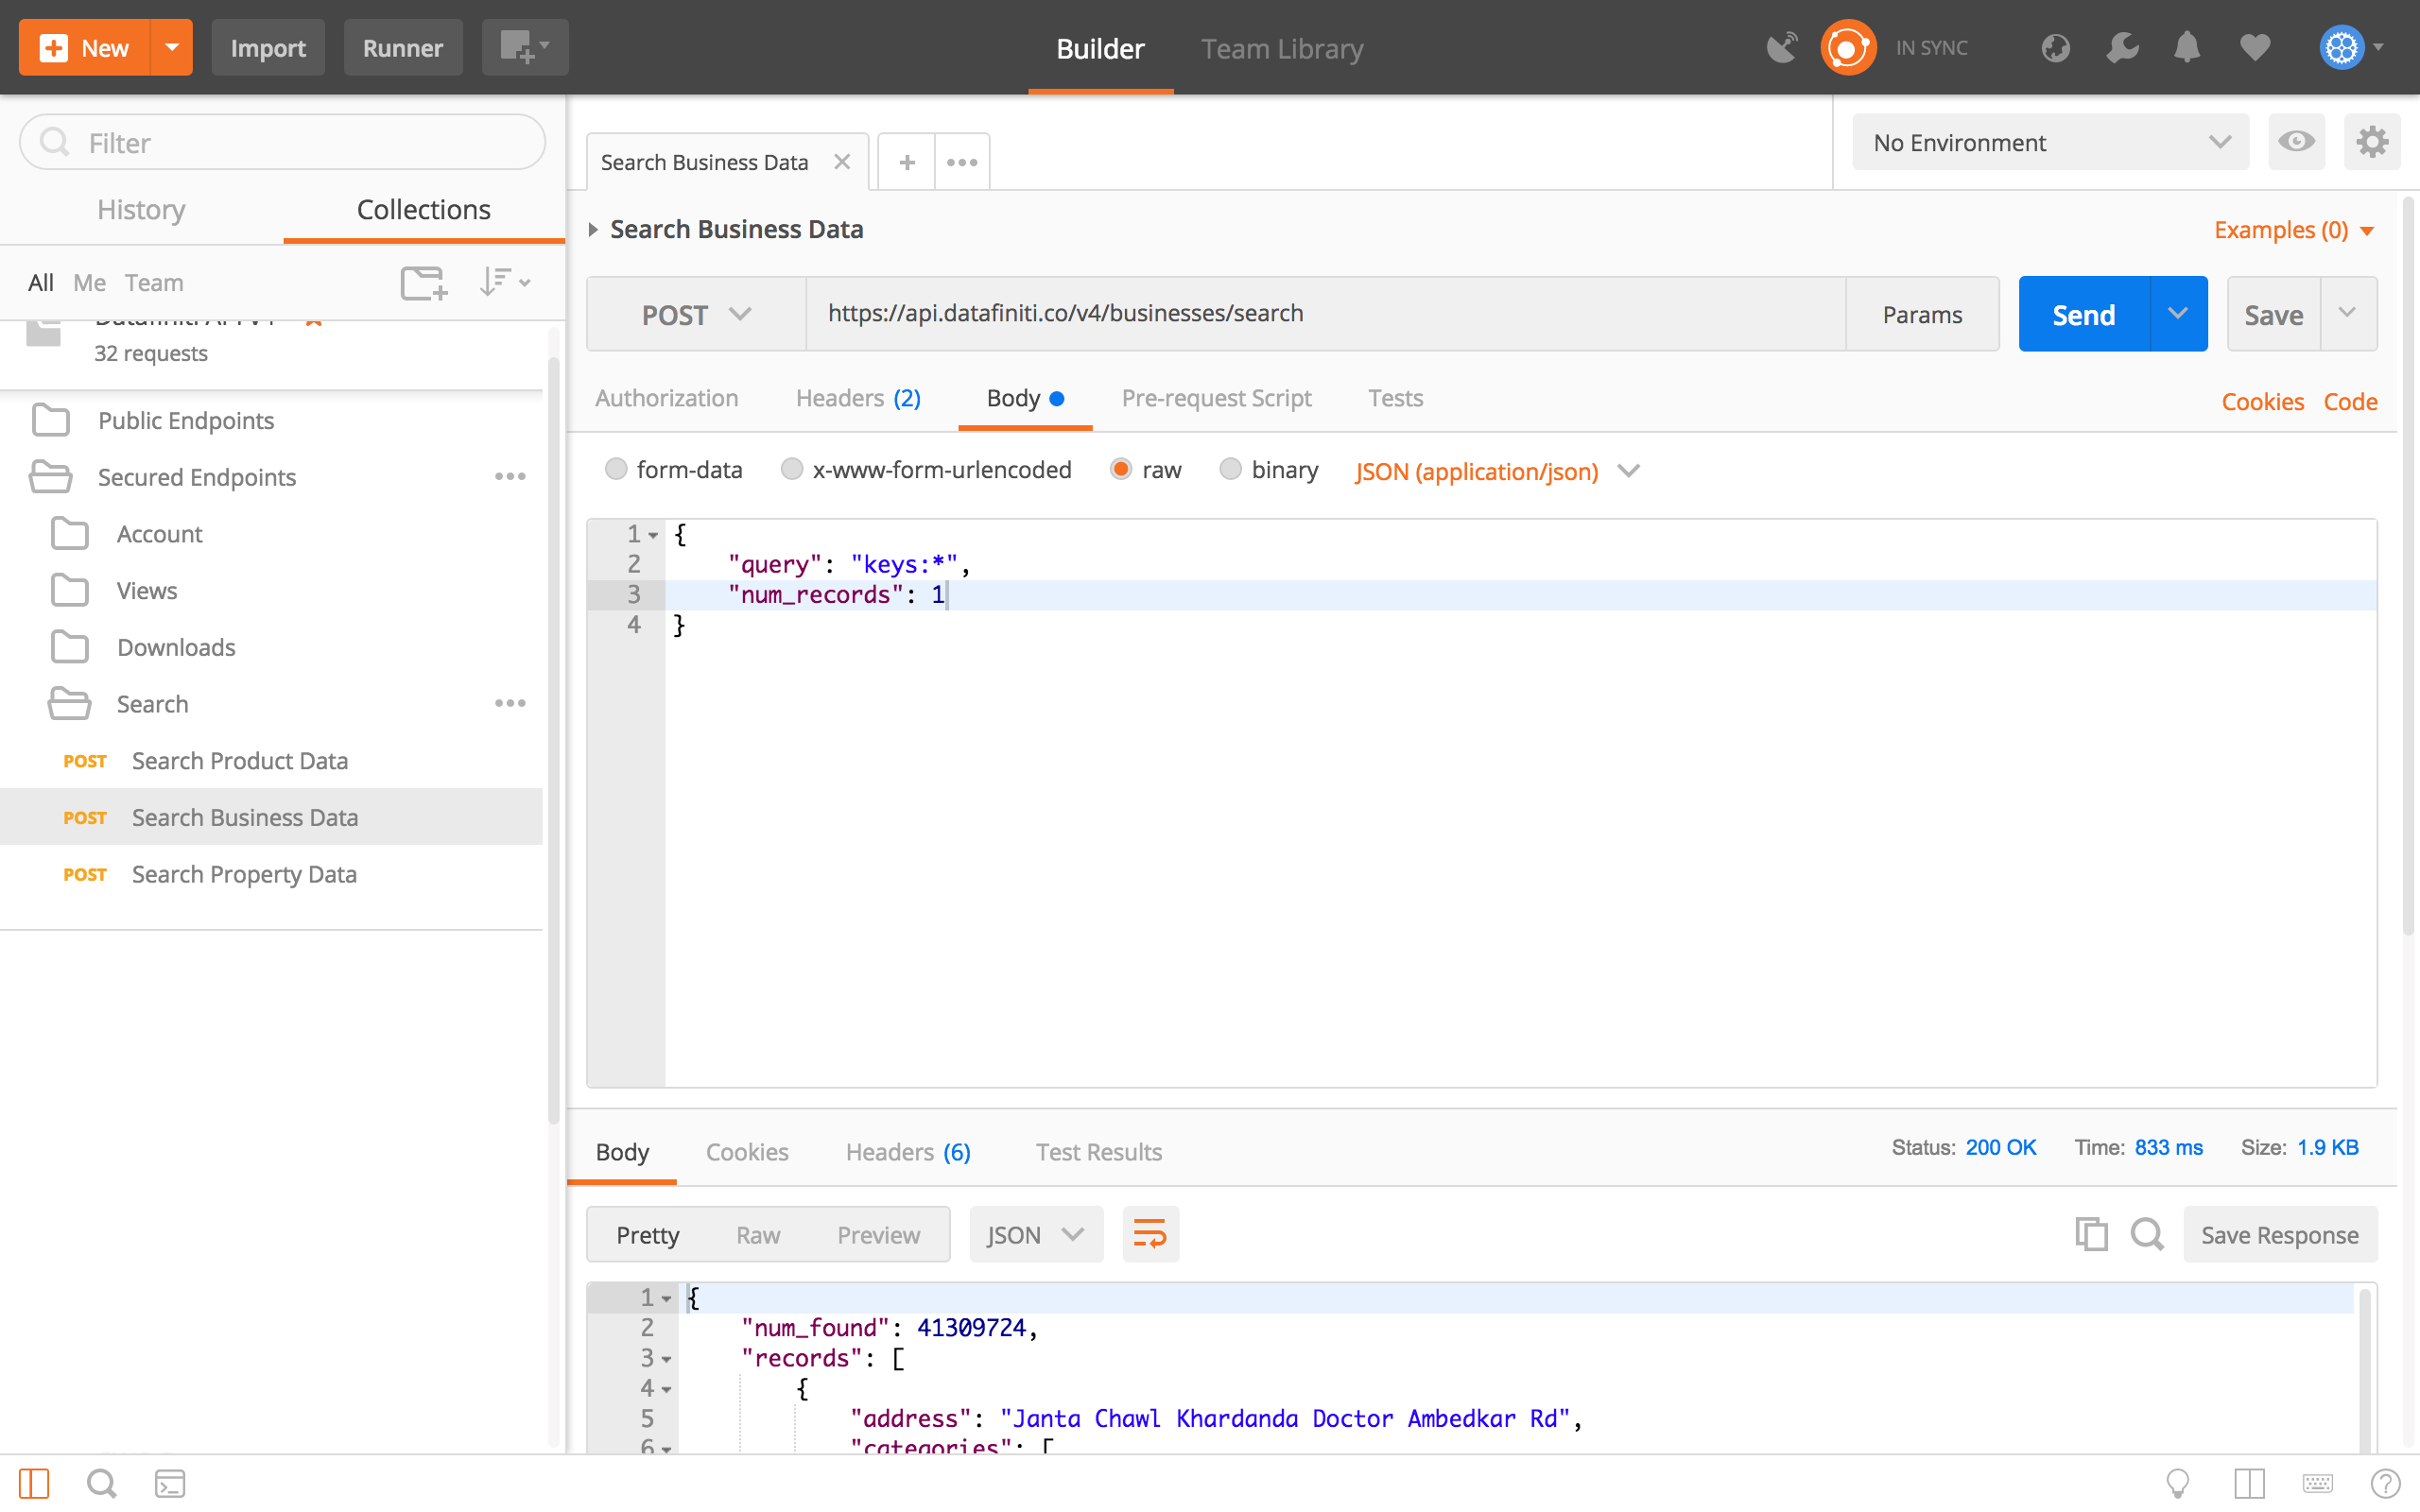The image size is (2420, 1512).
Task: Open user profile avatar menu
Action: point(2352,47)
